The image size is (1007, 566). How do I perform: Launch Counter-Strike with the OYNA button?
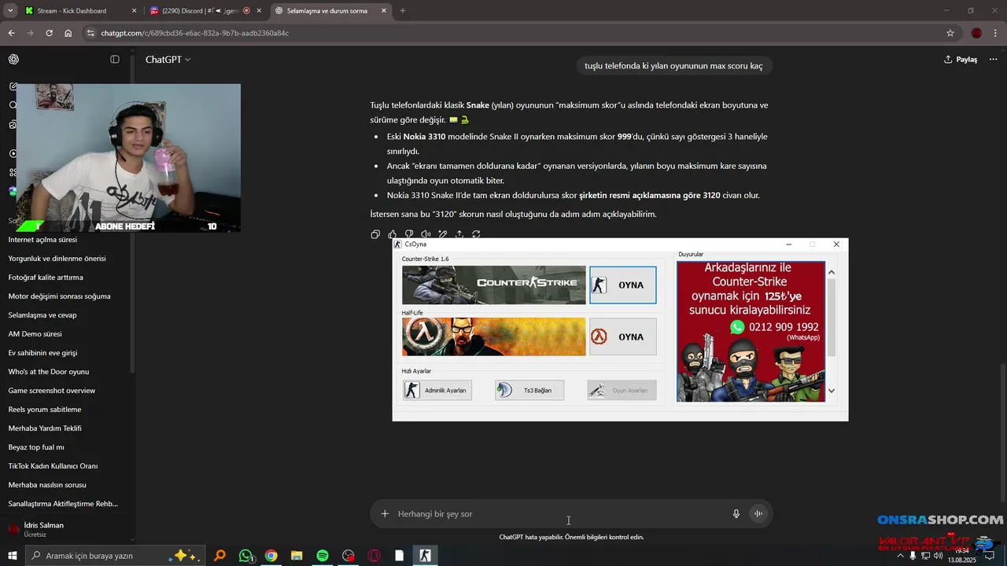click(x=622, y=285)
